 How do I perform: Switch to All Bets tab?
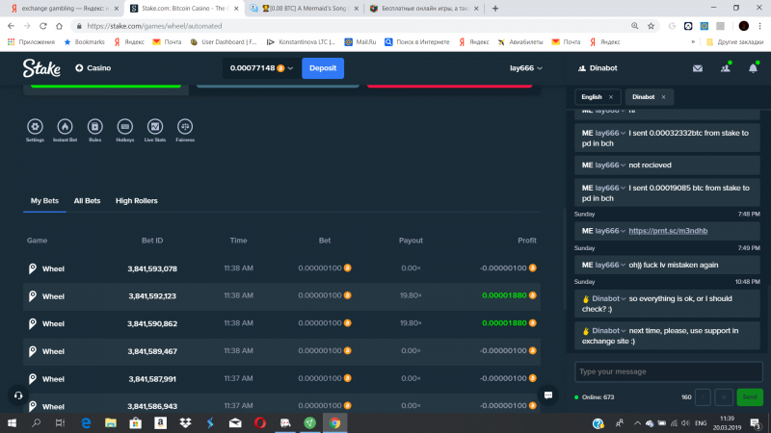(x=87, y=201)
